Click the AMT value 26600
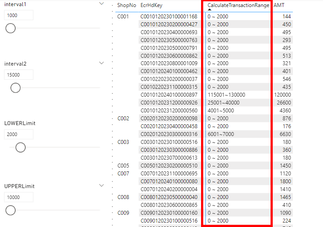This screenshot has width=323, height=227. click(x=284, y=103)
